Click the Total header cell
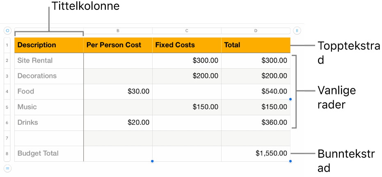The height and width of the screenshot is (177, 382). tap(256, 45)
